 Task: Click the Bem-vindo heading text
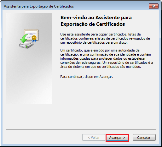pyautogui.click(x=96, y=17)
